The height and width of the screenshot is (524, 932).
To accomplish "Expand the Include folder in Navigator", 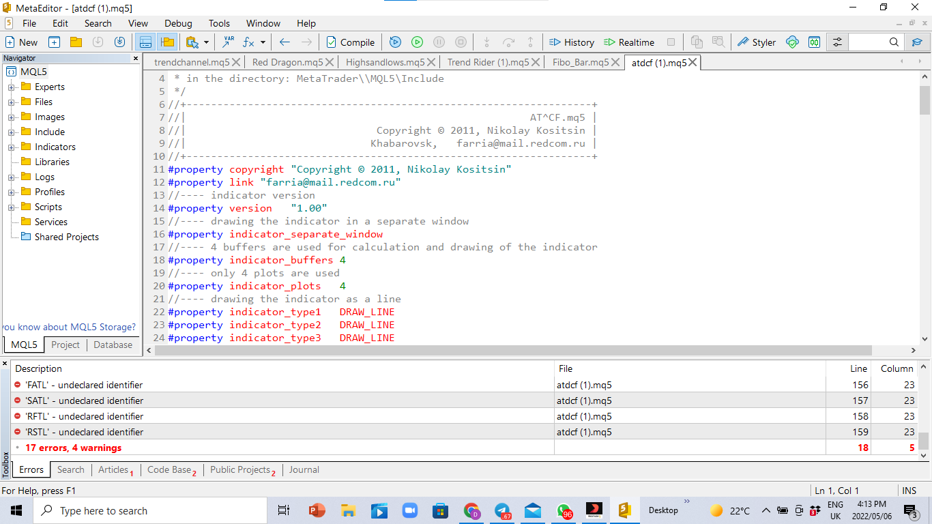I will [12, 132].
